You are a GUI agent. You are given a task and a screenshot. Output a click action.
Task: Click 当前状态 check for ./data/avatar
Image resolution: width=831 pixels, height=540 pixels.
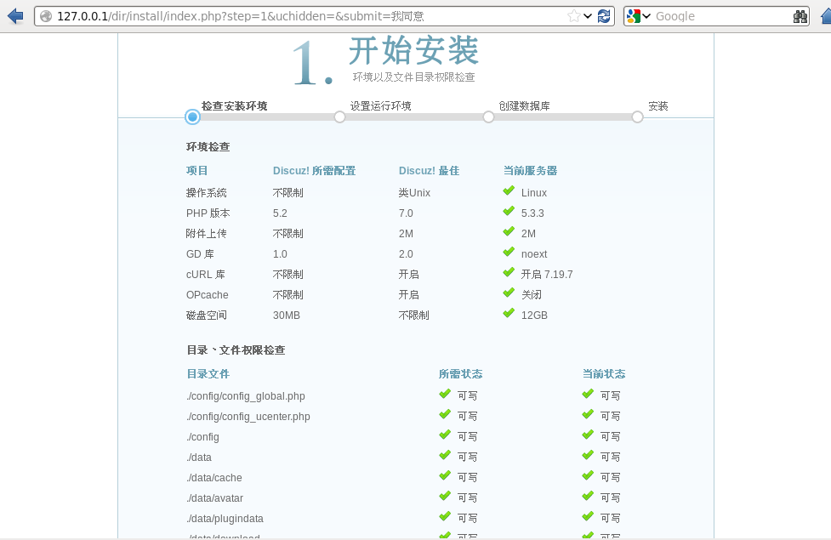[588, 496]
